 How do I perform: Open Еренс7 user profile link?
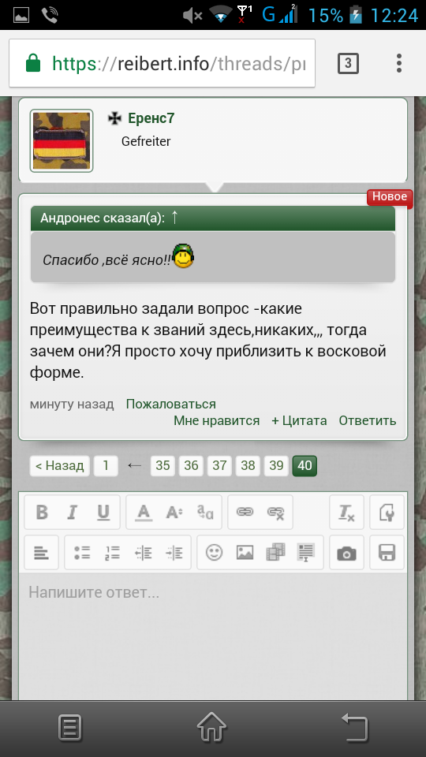(151, 118)
